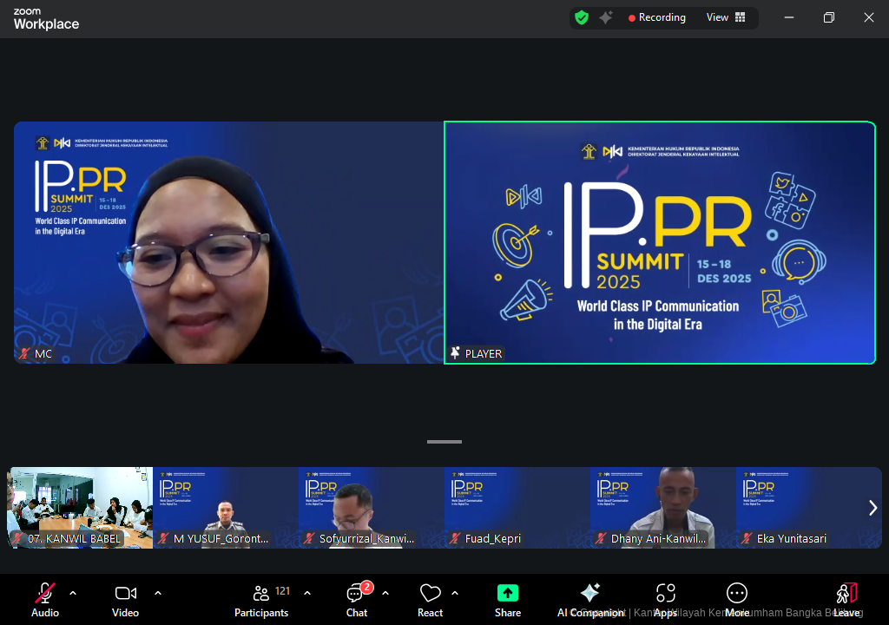Stop video with the camera icon

(x=125, y=595)
